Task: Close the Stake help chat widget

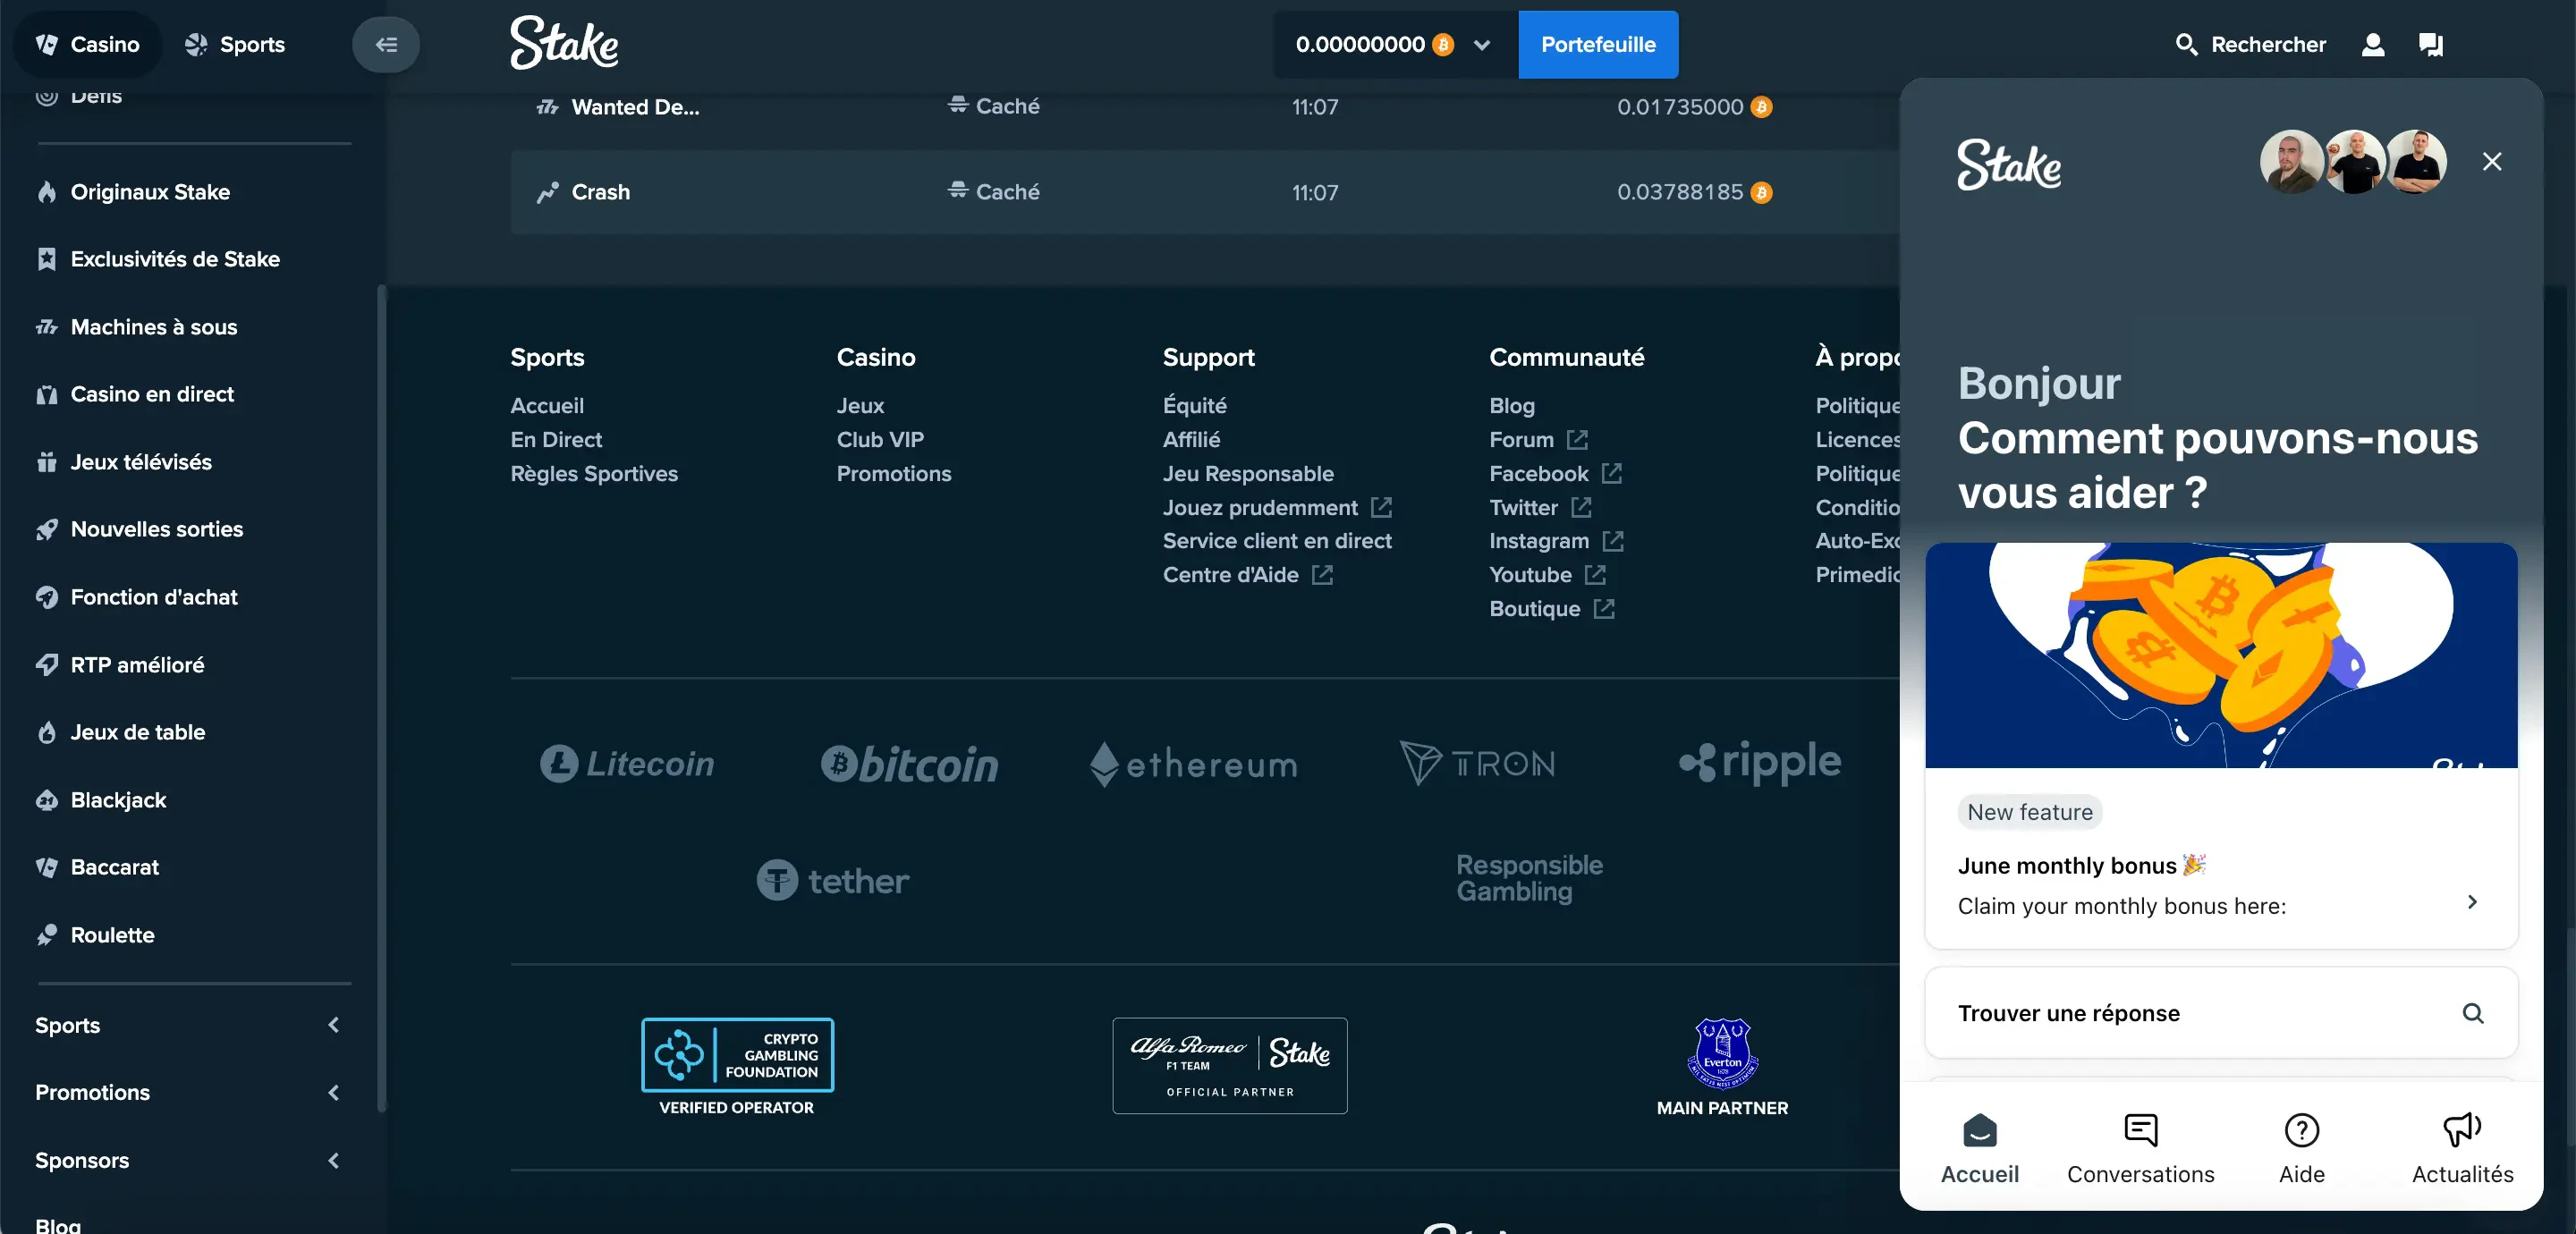Action: point(2492,161)
